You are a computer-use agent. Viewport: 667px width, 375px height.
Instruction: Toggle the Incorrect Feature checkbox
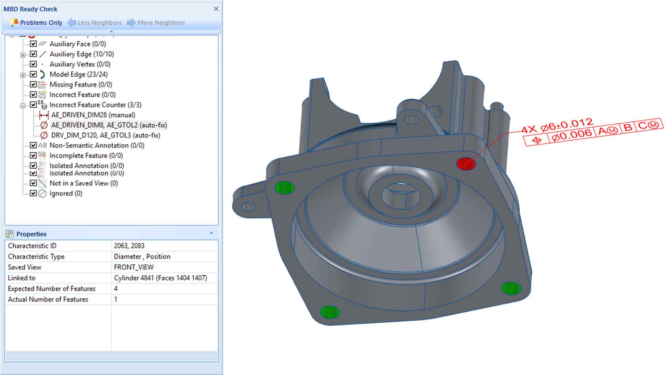click(x=33, y=94)
